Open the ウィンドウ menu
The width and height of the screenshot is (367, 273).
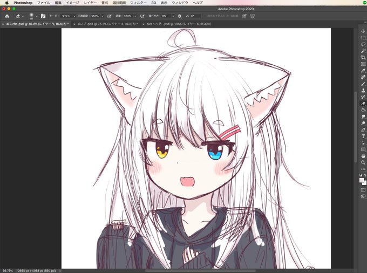click(180, 3)
